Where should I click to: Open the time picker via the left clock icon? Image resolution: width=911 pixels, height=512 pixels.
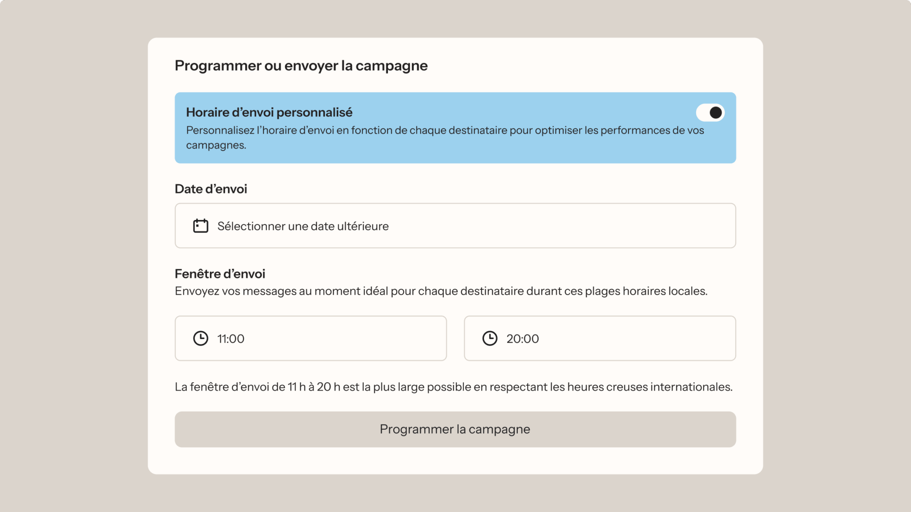coord(201,338)
